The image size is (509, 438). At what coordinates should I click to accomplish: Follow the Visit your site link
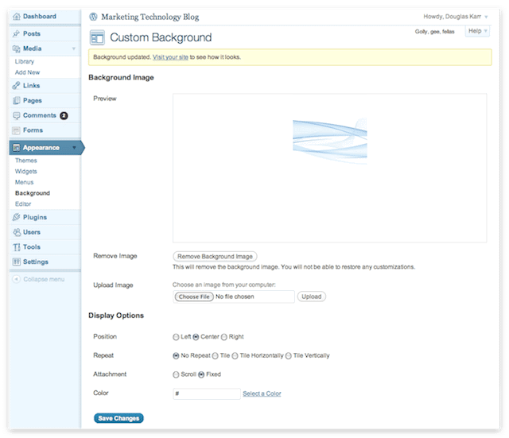click(170, 57)
